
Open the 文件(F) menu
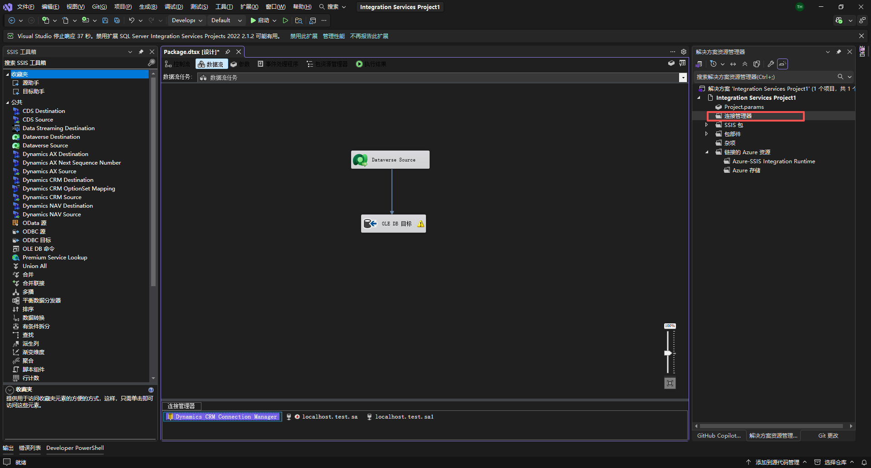click(x=25, y=7)
